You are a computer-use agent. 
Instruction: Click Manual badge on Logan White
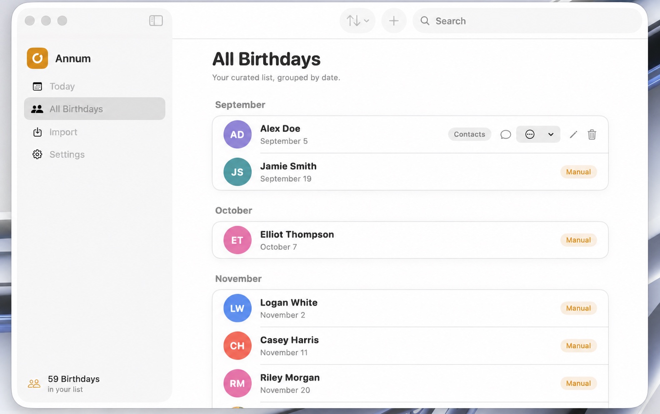click(x=578, y=308)
